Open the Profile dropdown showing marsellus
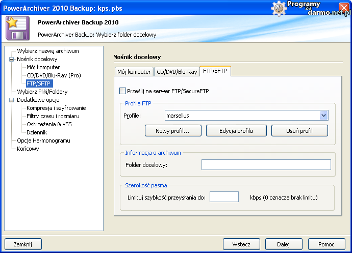The width and height of the screenshot is (352, 253). tap(323, 116)
